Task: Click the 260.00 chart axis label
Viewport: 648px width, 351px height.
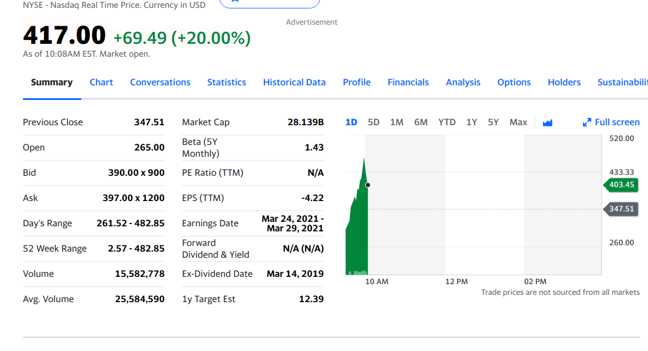Action: click(x=622, y=243)
